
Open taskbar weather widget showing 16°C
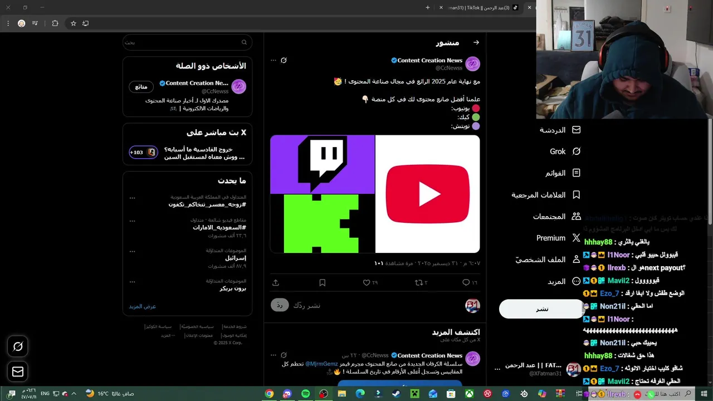tap(110, 394)
